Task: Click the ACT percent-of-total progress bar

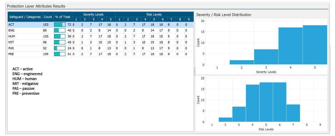Action: (x=60, y=25)
